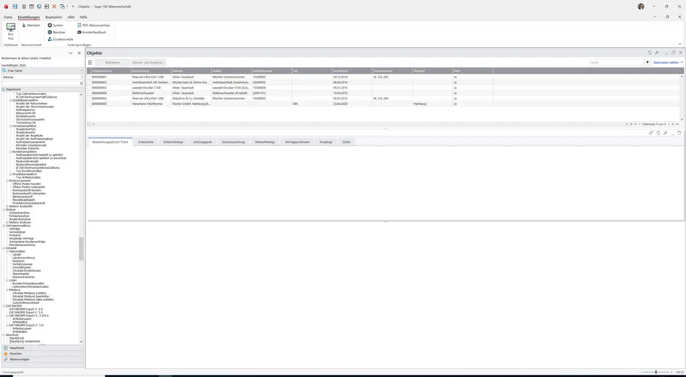Open the Datensätze wählen dropdown
The height and width of the screenshot is (377, 686).
668,62
